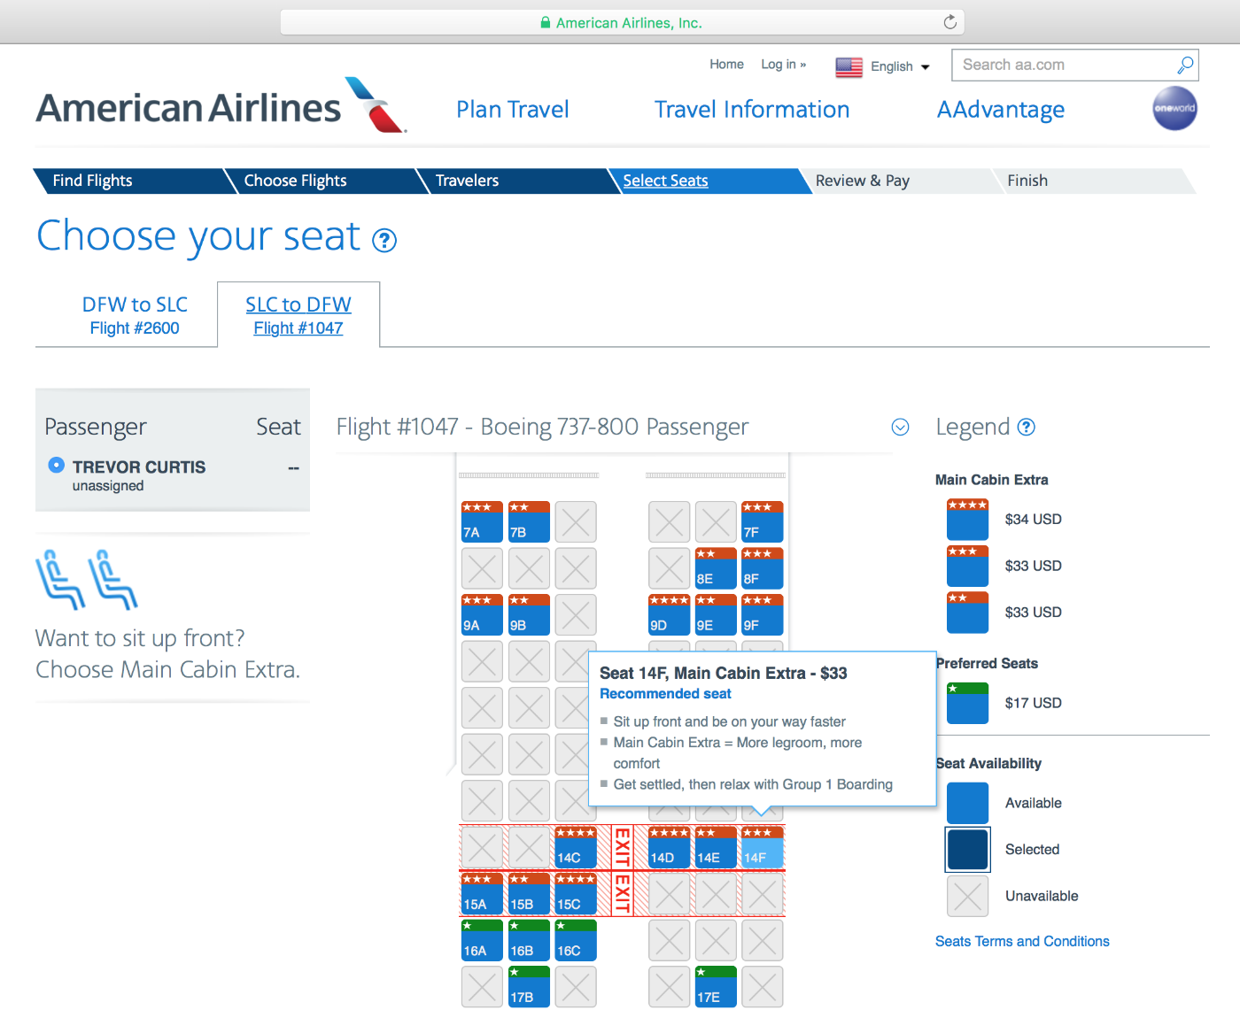Click the search magnifier icon
Screen dimensions: 1240x1010
point(1184,65)
